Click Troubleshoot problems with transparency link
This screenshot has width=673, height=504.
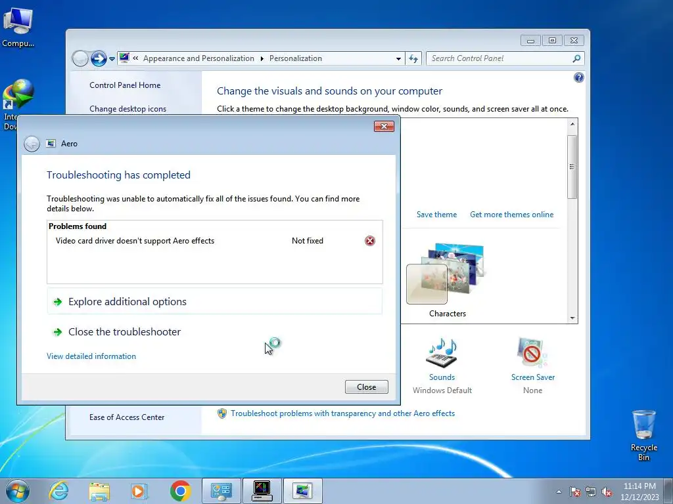click(342, 413)
